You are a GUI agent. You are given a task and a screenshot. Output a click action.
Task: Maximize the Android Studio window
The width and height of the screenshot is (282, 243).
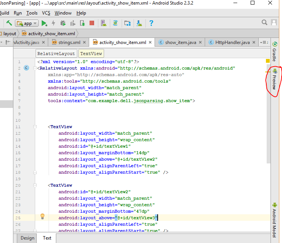pos(253,3)
